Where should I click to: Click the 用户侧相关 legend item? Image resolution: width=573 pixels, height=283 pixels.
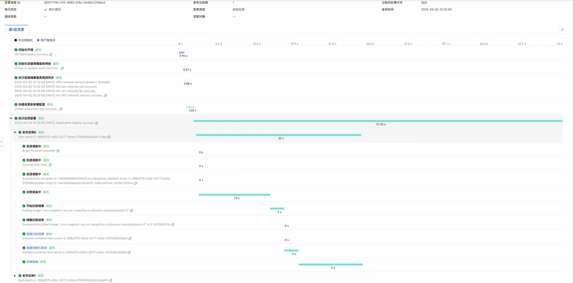(x=46, y=40)
